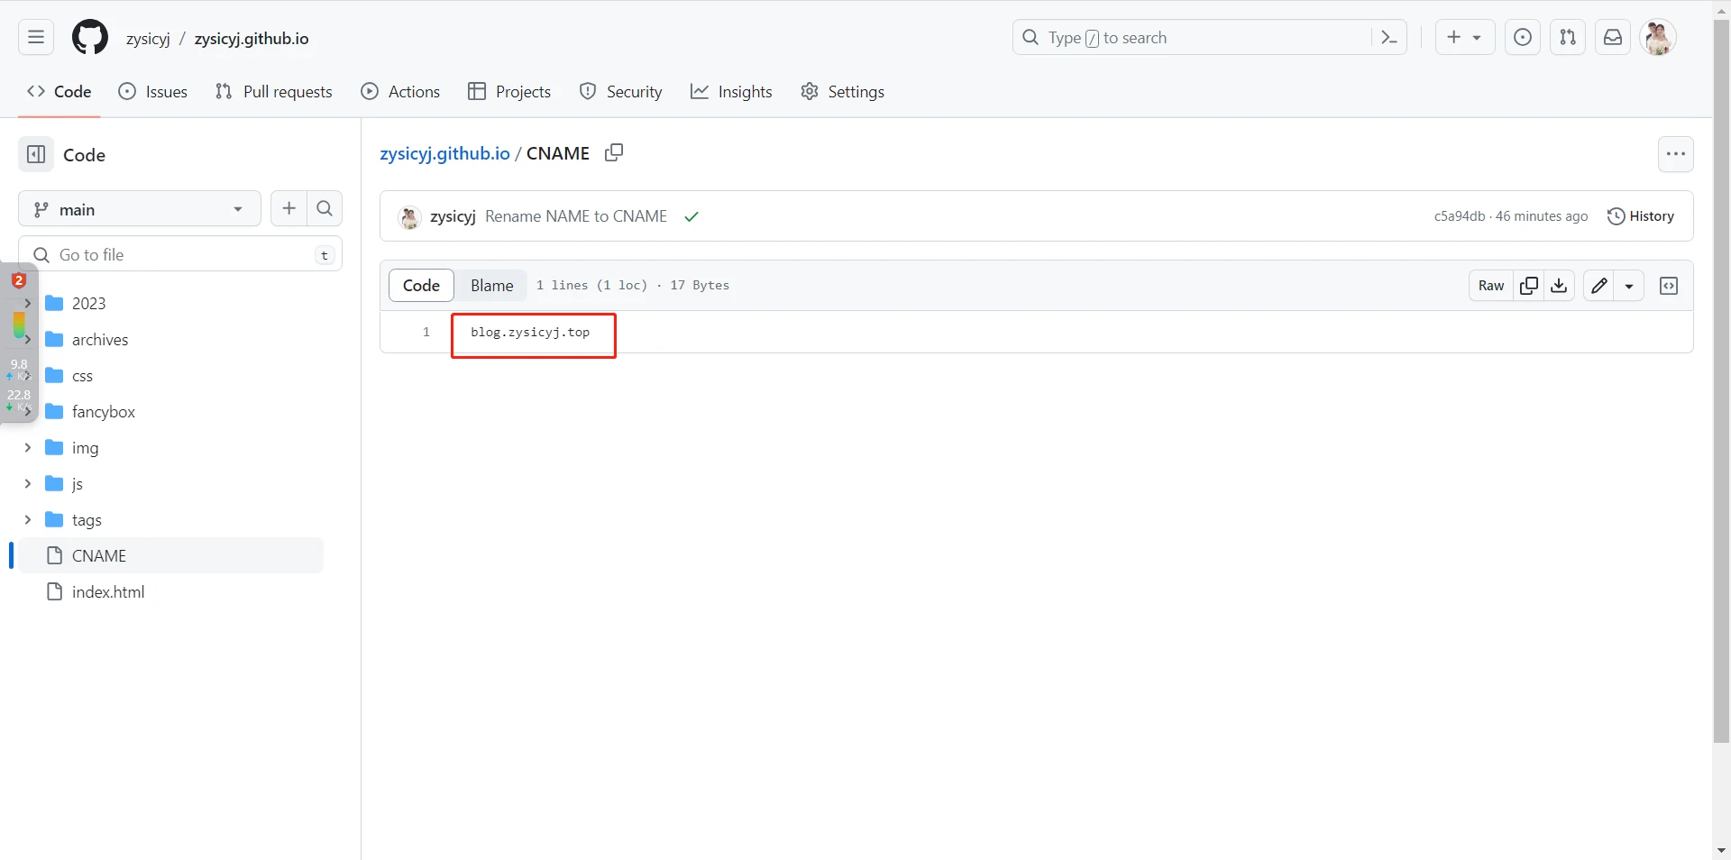Open the repository Settings tab
Image resolution: width=1731 pixels, height=860 pixels.
tap(842, 92)
